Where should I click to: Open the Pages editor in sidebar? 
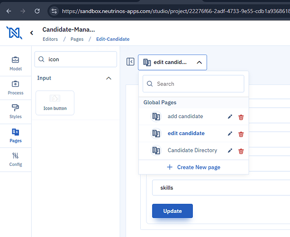pyautogui.click(x=16, y=136)
